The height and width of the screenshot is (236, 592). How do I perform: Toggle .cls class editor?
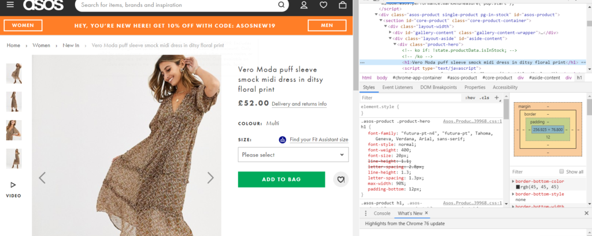[x=484, y=98]
